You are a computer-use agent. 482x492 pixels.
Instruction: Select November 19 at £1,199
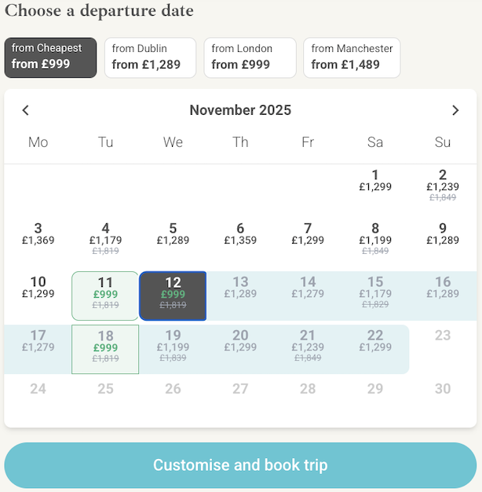(173, 349)
